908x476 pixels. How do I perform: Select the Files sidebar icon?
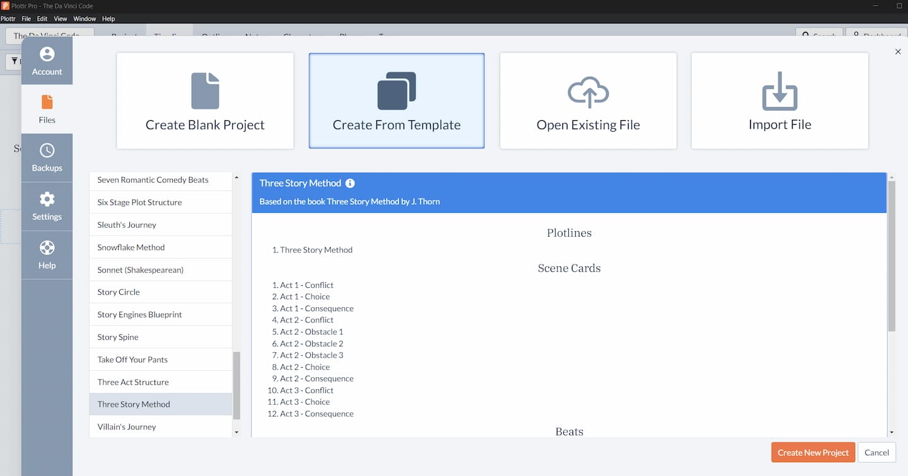tap(47, 109)
